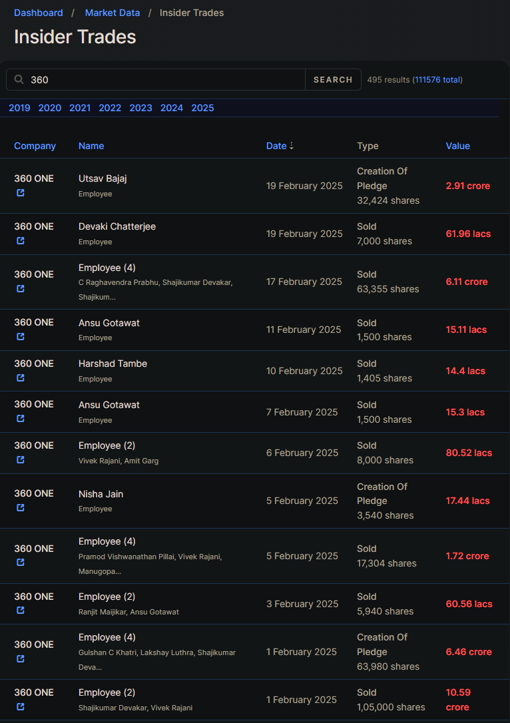Open external link icon in Nisha Jain row
Screen dimensions: 510x723
(20, 508)
